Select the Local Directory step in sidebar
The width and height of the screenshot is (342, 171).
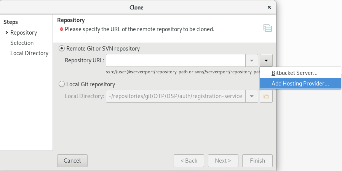29,53
